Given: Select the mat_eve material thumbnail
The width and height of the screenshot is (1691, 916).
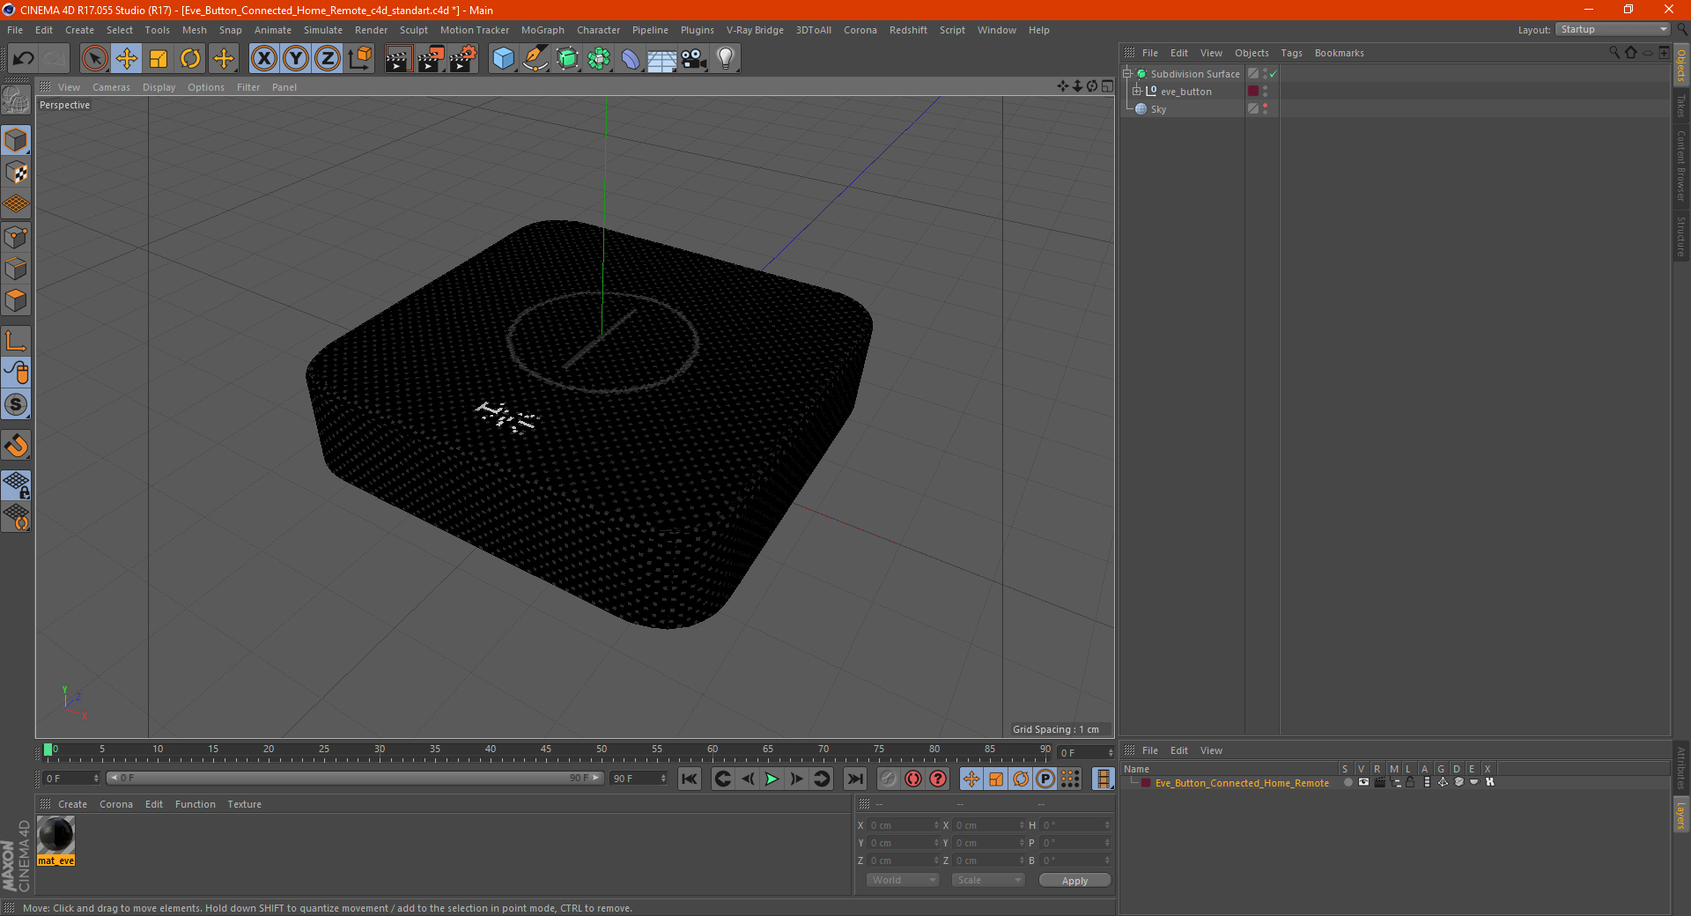Looking at the screenshot, I should 55,835.
